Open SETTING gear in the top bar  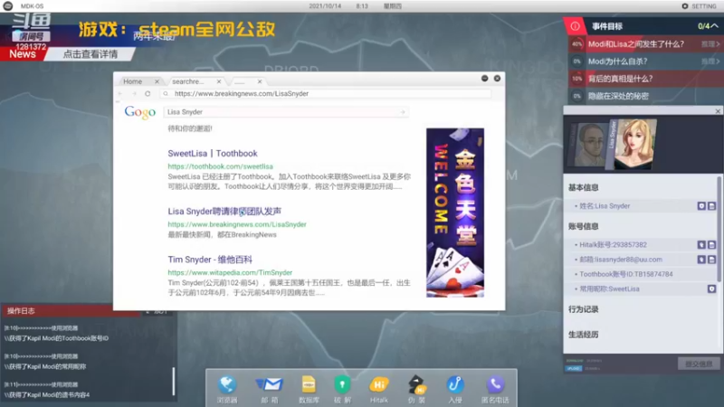click(x=699, y=6)
